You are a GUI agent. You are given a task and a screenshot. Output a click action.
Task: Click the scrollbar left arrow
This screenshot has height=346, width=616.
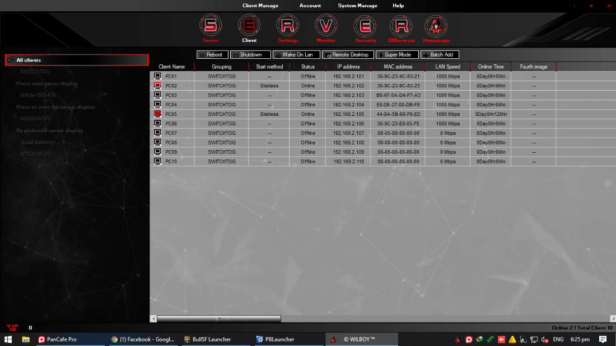(153, 319)
